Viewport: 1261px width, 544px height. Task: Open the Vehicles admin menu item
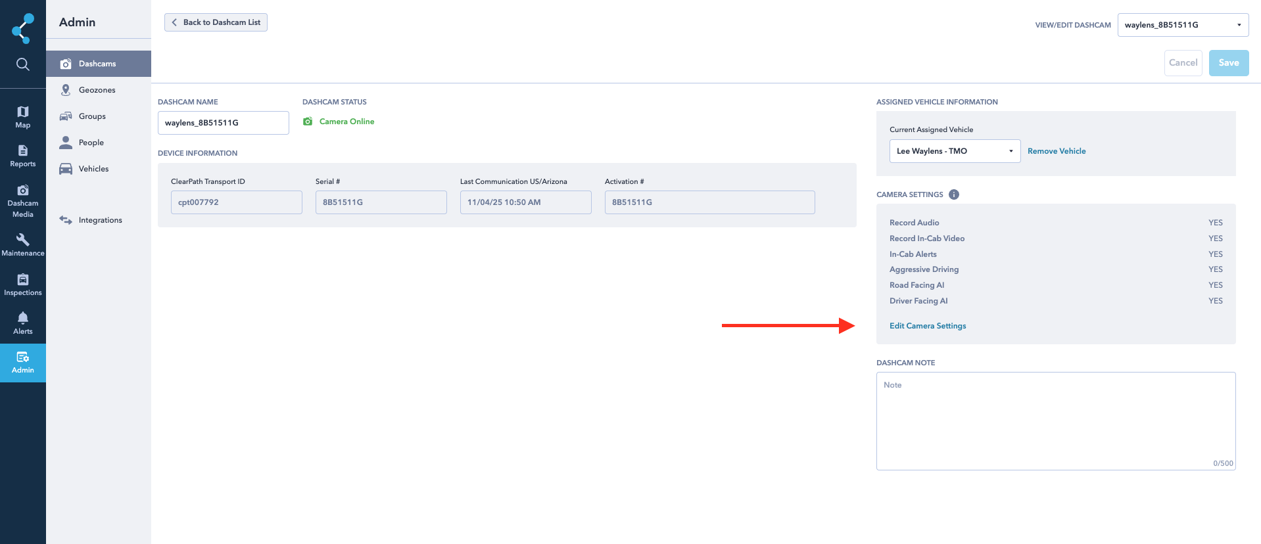tap(99, 169)
